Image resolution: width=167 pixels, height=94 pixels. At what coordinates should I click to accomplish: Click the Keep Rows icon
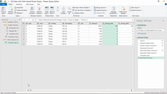(47, 9)
